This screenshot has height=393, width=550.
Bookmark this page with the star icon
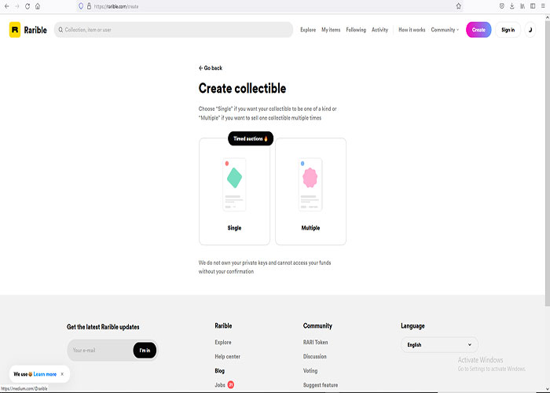coord(458,6)
